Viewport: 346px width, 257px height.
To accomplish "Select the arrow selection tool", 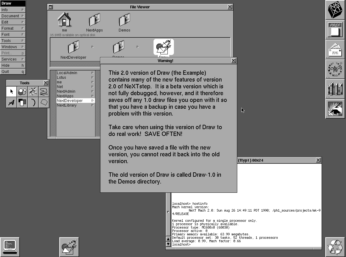I will coord(11,91).
